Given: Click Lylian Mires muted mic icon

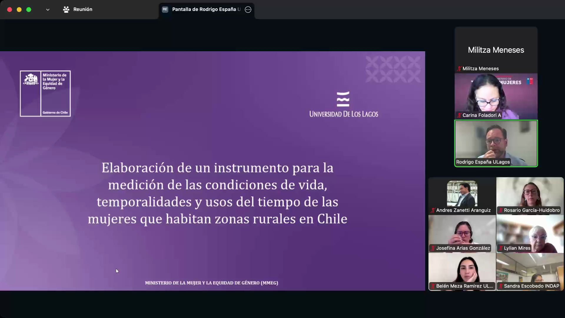Looking at the screenshot, I should pyautogui.click(x=501, y=248).
